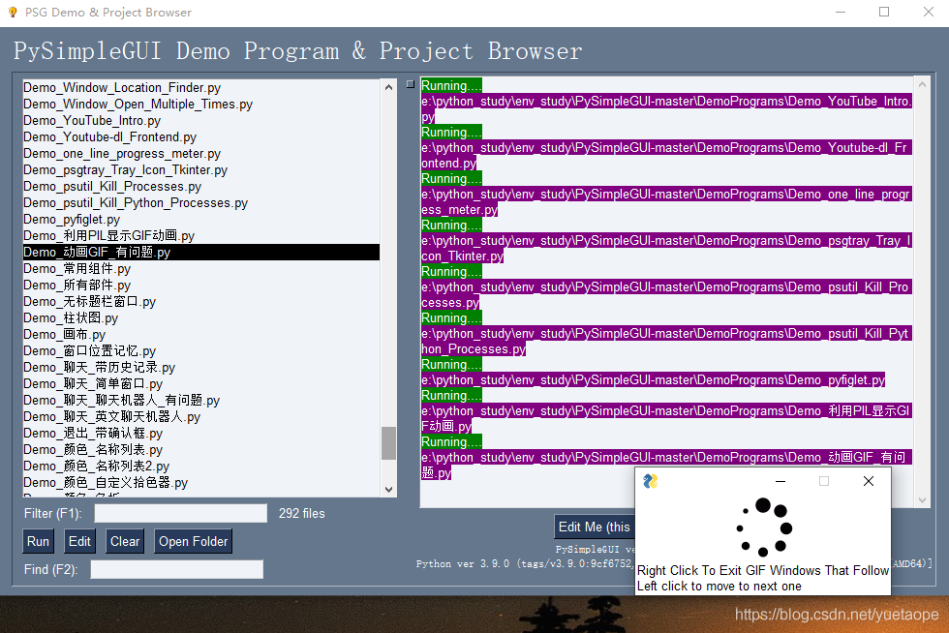
Task: Minimize the PSG Demo Browser window
Action: [841, 13]
